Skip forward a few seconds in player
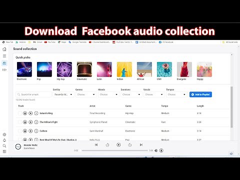240x180 pixels. (x=130, y=145)
